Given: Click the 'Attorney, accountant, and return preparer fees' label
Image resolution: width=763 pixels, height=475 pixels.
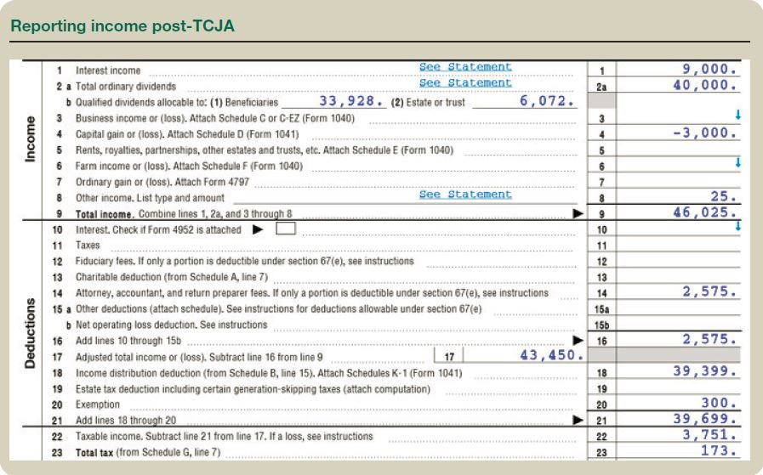Looking at the screenshot, I should pyautogui.click(x=312, y=293).
